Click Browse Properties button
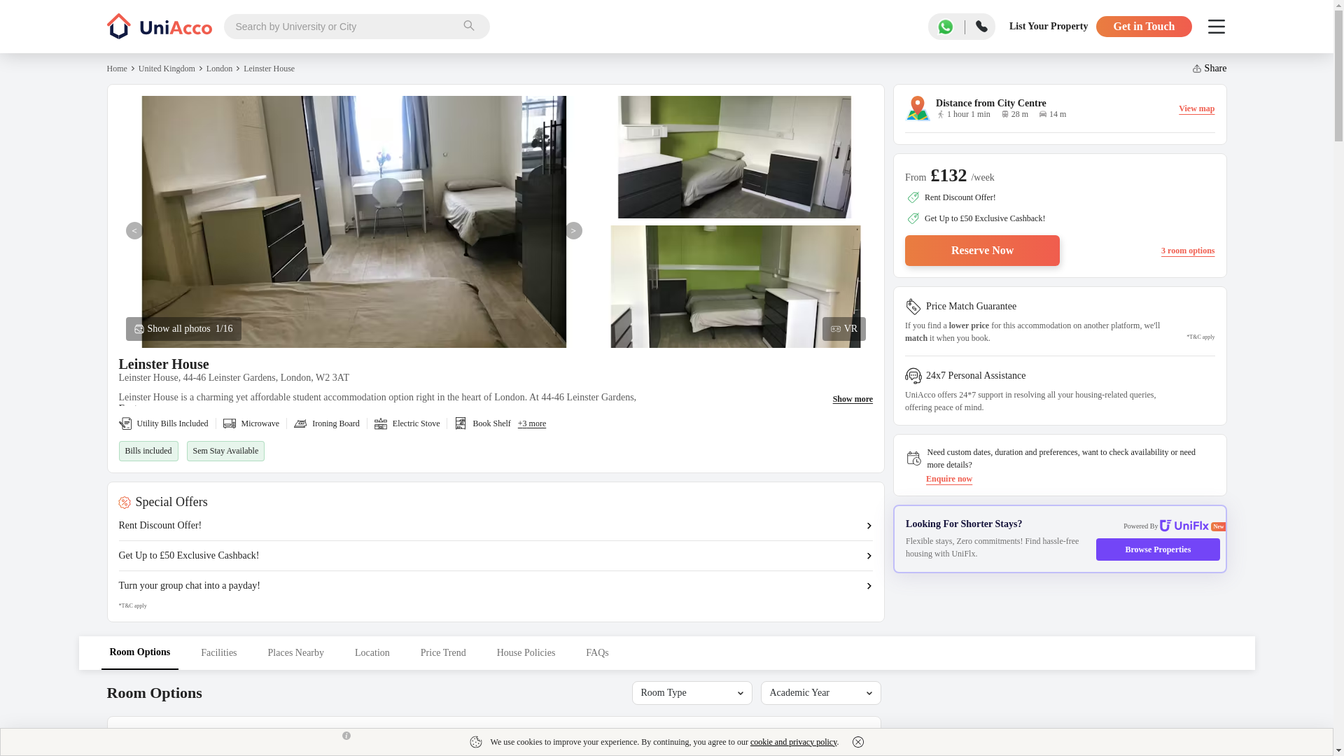 1158,549
